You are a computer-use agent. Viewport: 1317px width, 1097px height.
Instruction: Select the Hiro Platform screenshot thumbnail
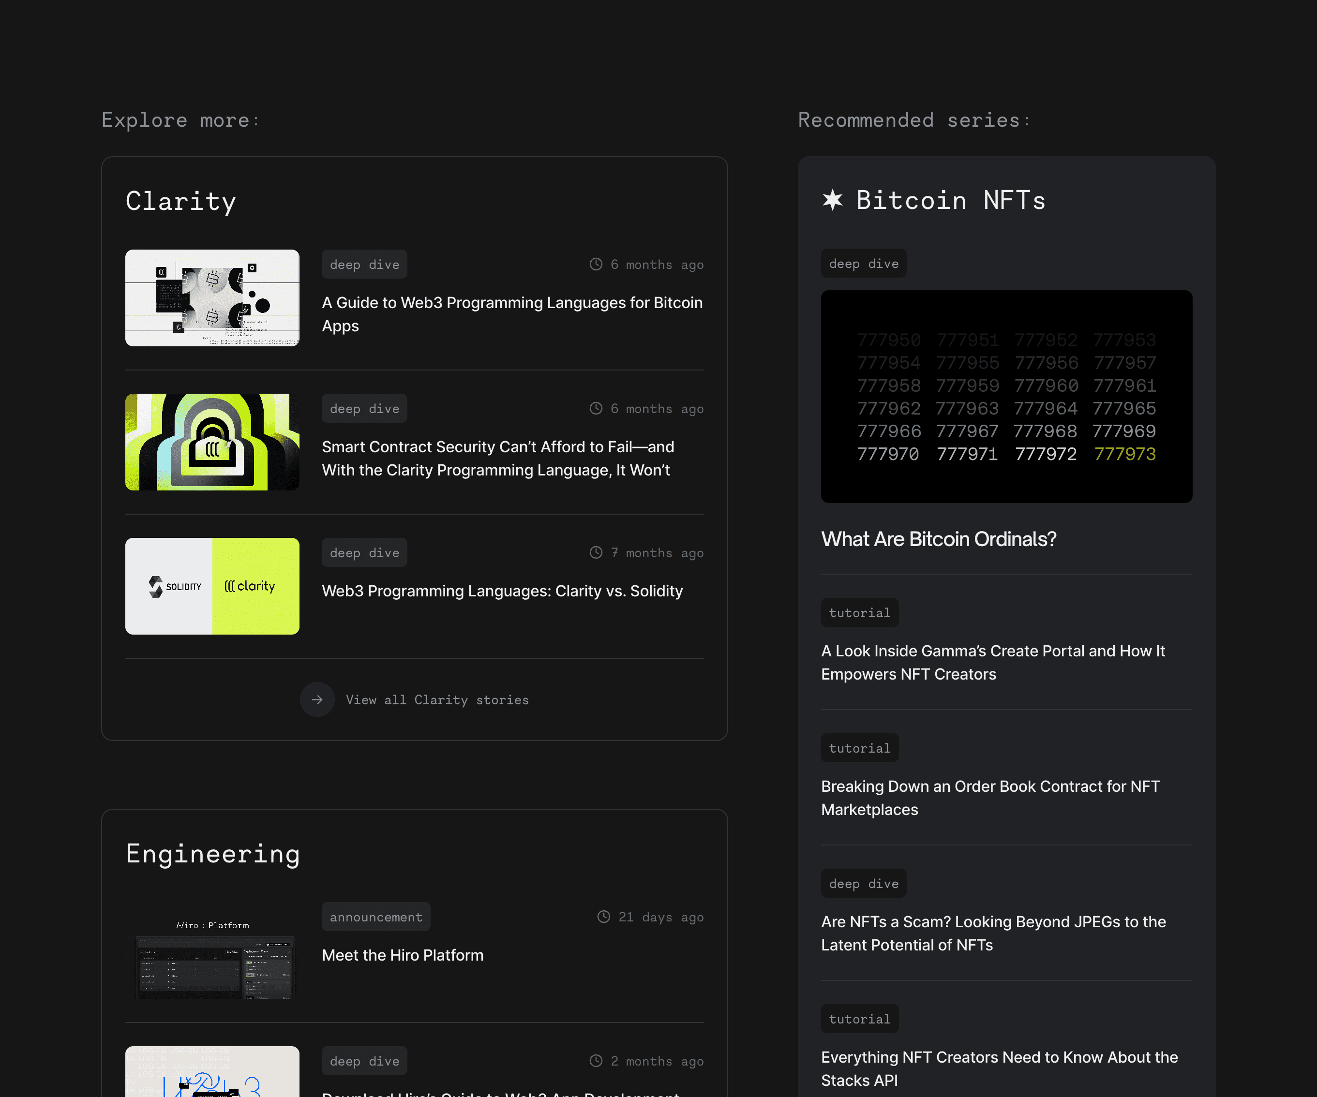[x=212, y=951]
